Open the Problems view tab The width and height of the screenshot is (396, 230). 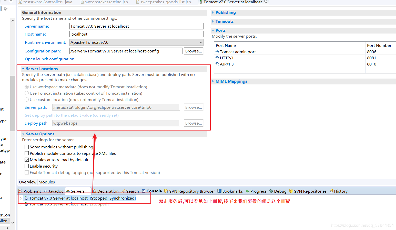30,191
